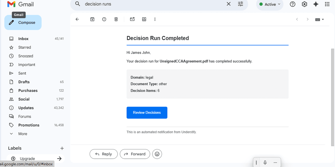
Task: Create a new label with plus icon
Action: pos(62,148)
